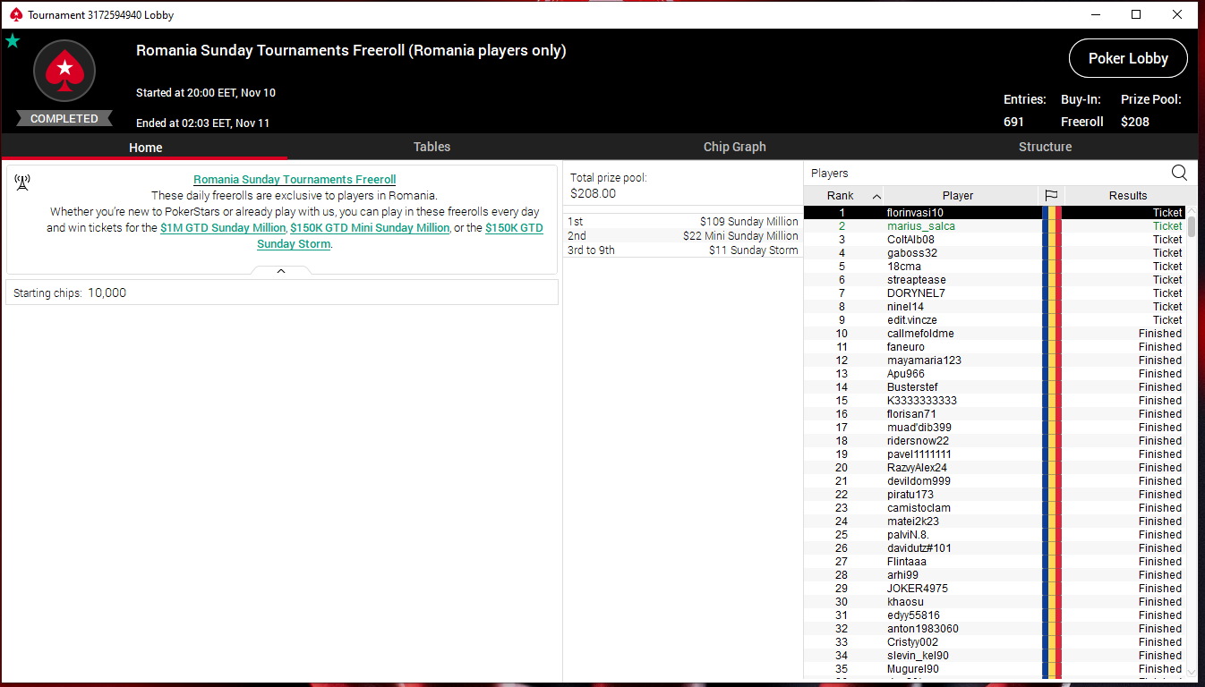This screenshot has height=687, width=1205.
Task: Select player DORYNEL7
Action: [995, 293]
